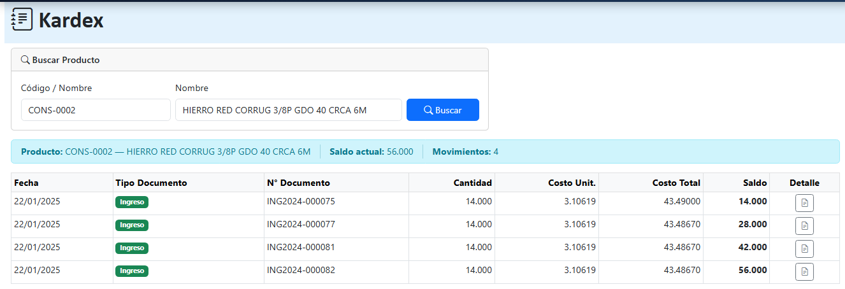Viewport: 845px width, 289px height.
Task: Click the Fecha column header
Action: click(x=26, y=183)
